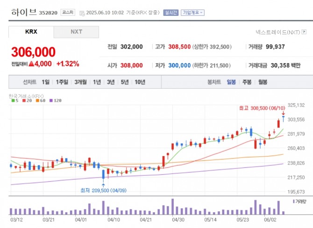
Task: Open the 기업개요 dropdown
Action: coord(192,13)
